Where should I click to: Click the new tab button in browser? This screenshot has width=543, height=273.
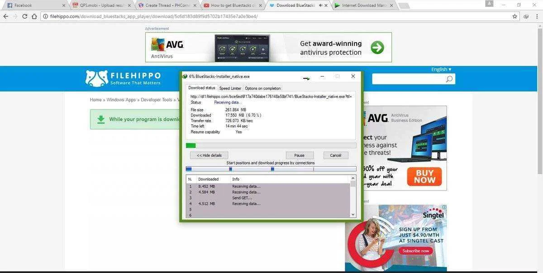point(404,6)
